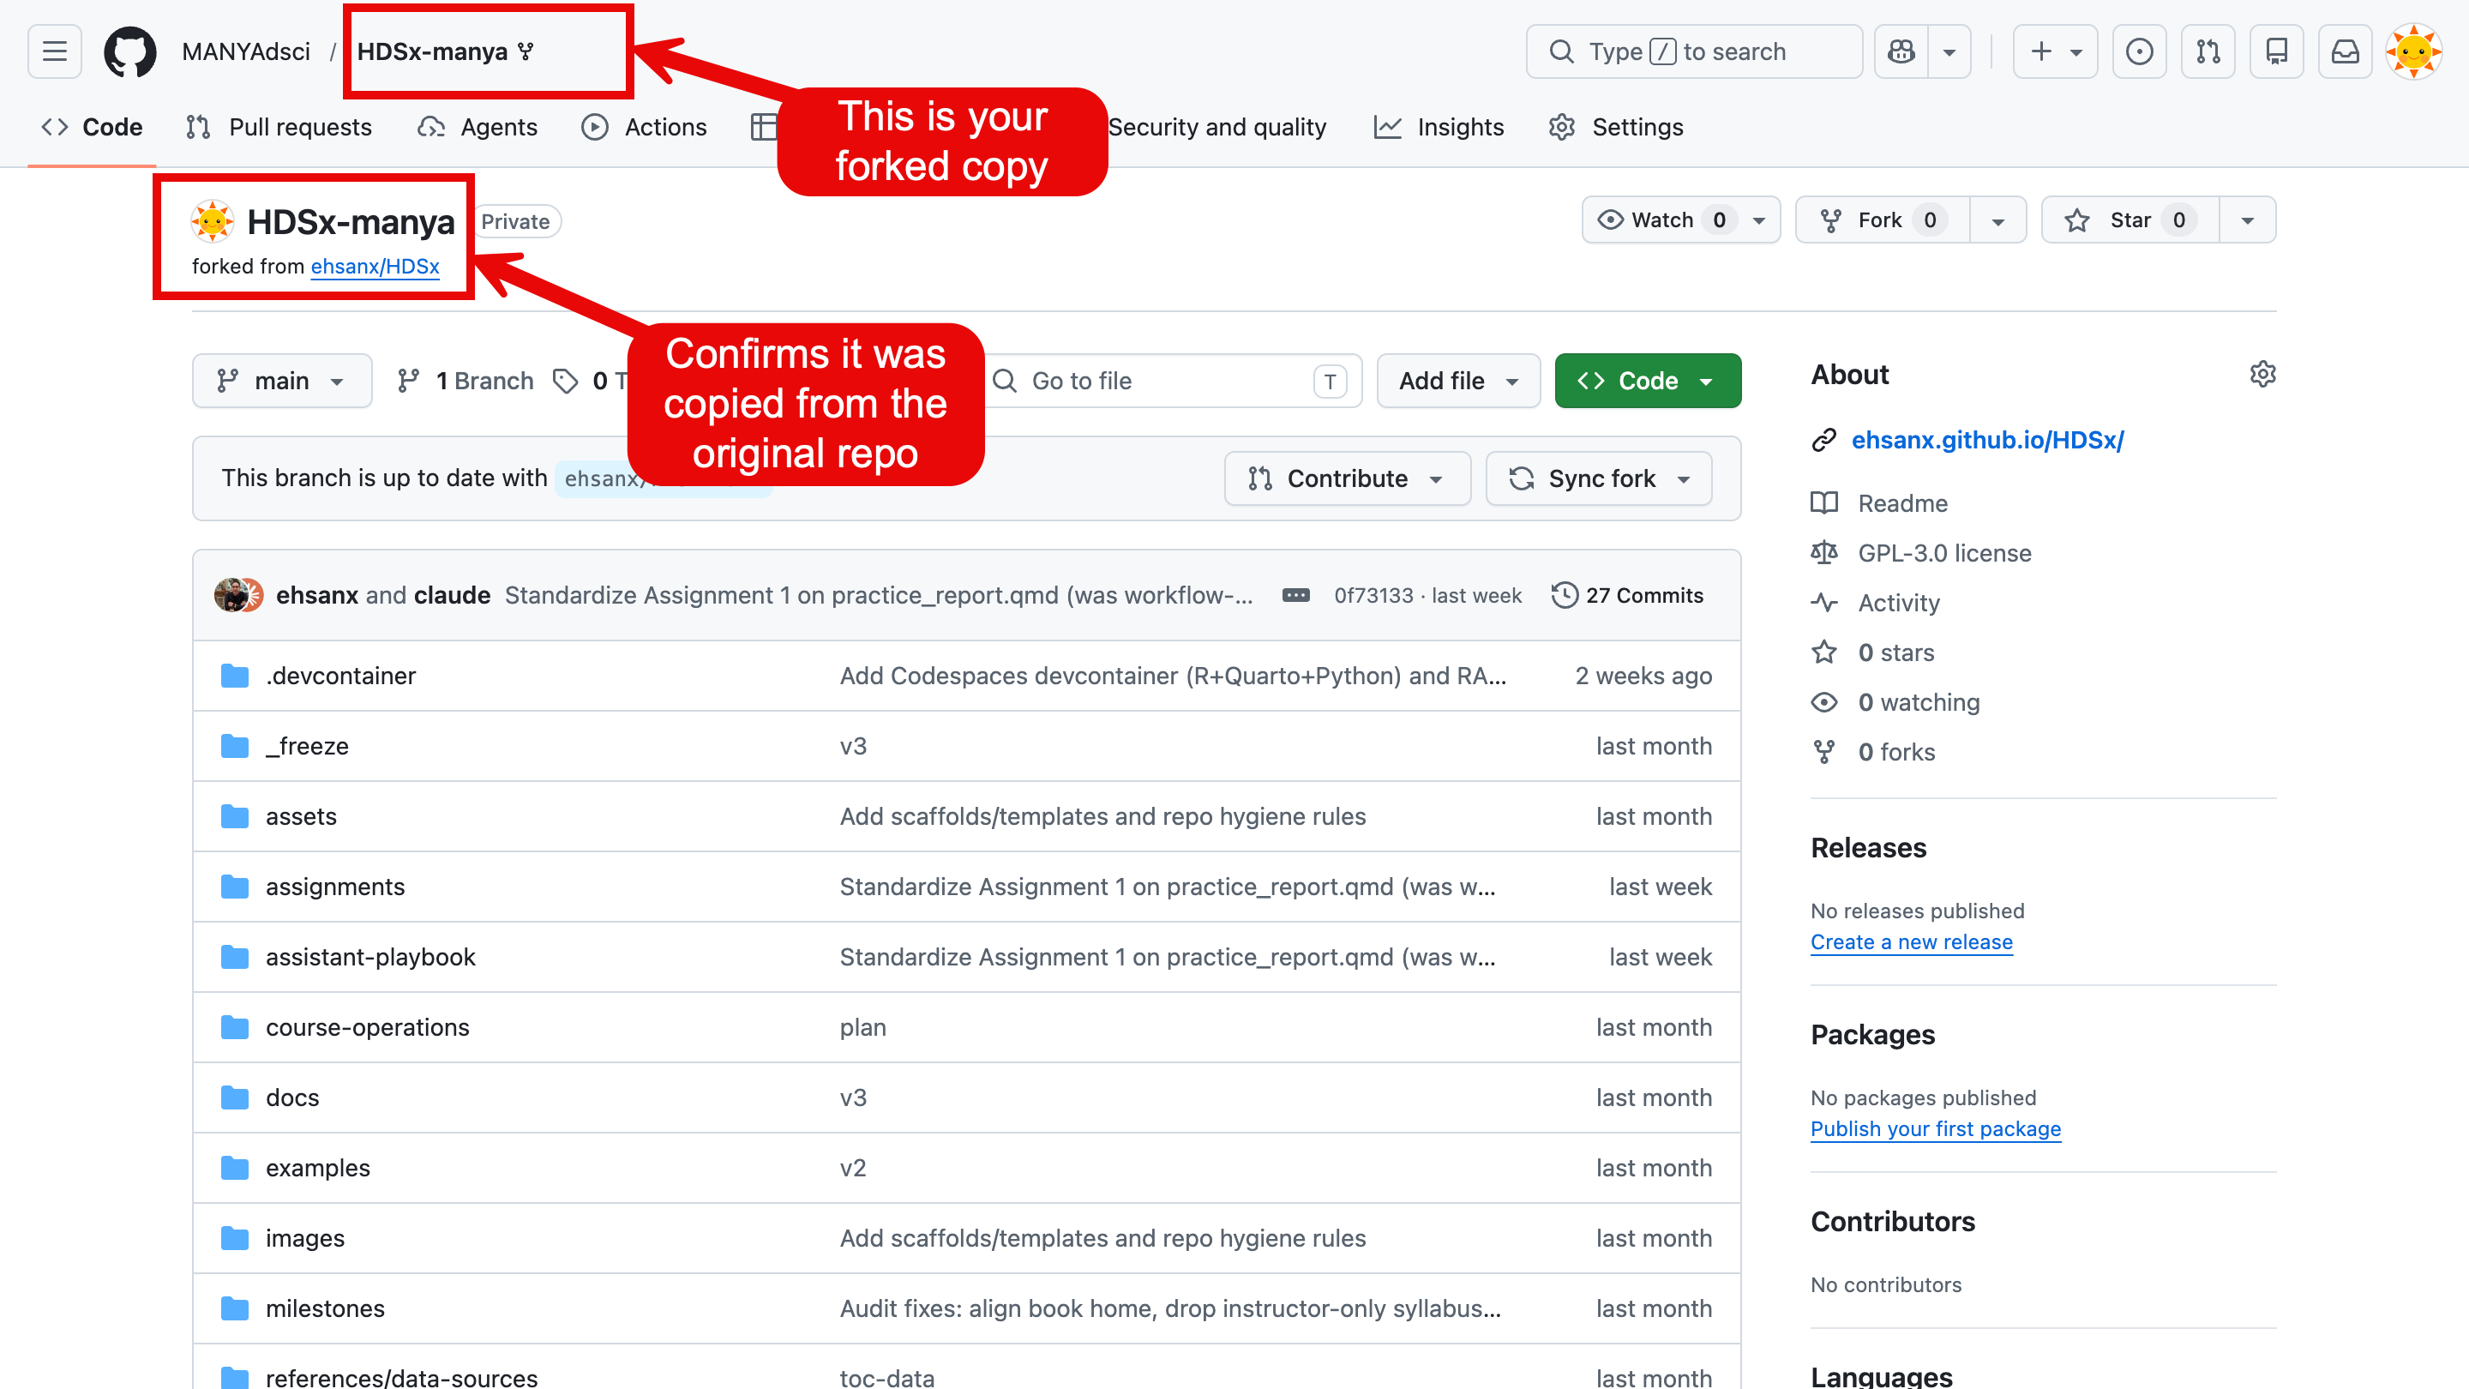The image size is (2469, 1389).
Task: Edit About details with gear icon
Action: (2262, 374)
